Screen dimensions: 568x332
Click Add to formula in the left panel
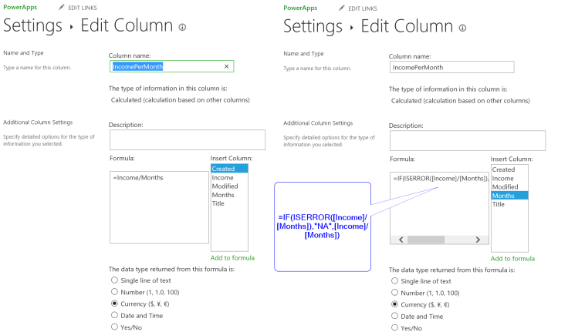232,257
